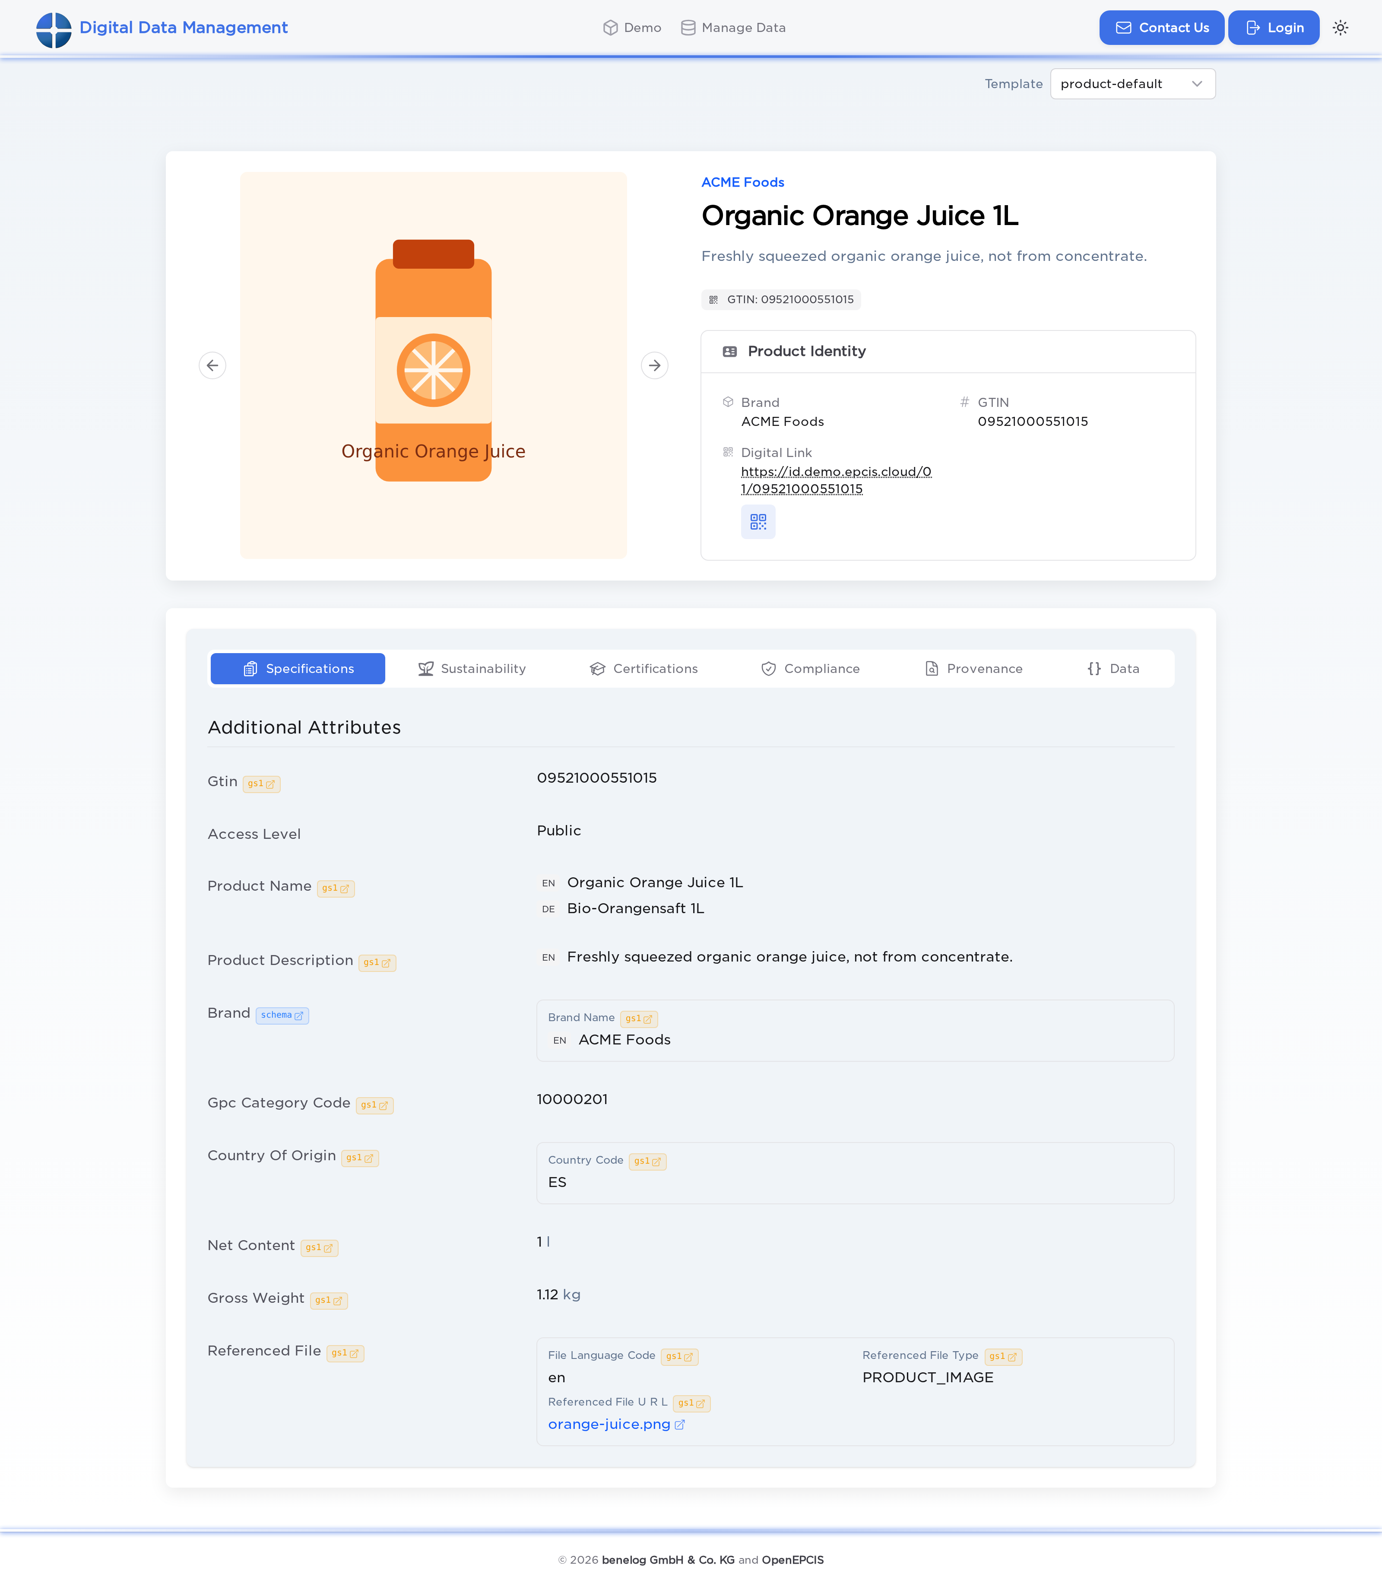Go to previous product image
Image resolution: width=1382 pixels, height=1587 pixels.
(x=212, y=365)
